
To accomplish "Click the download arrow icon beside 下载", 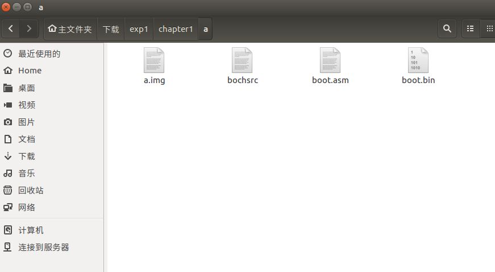I will pyautogui.click(x=8, y=156).
